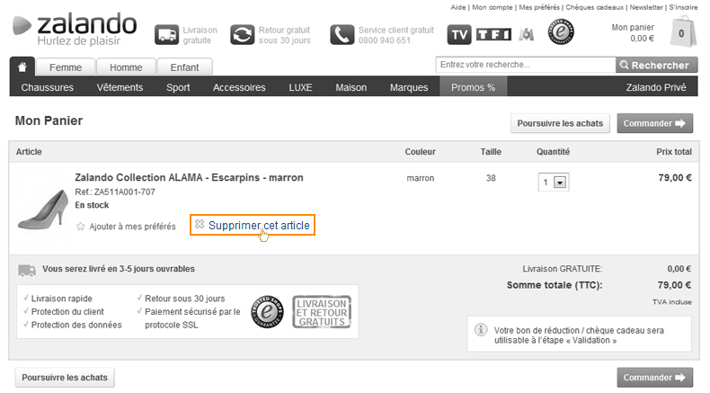Click the free return arrows icon
Screen dimensions: 710x393
(x=243, y=35)
